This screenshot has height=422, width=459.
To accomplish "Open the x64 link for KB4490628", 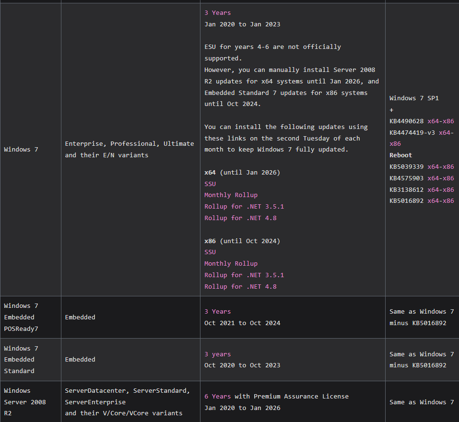I will [433, 121].
